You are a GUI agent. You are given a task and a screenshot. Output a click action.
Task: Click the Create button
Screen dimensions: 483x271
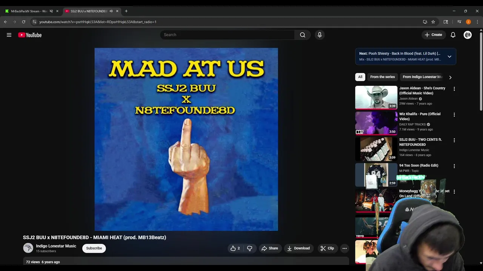[433, 35]
